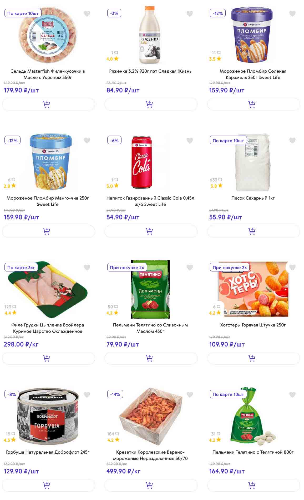Click the 'По карте 3кг' badge
The width and height of the screenshot is (304, 500).
tap(21, 268)
